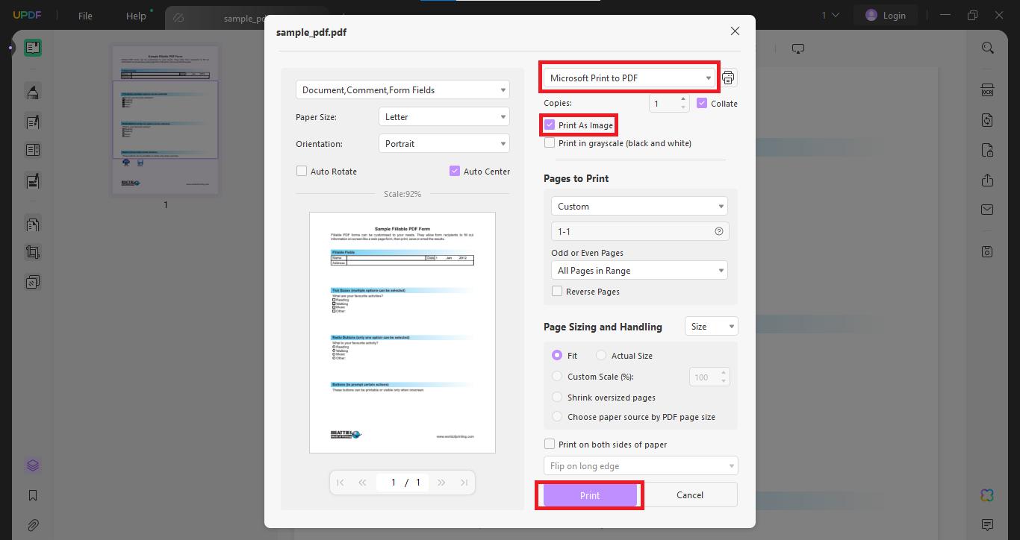The image size is (1020, 540).
Task: Open the Search panel
Action: click(987, 47)
